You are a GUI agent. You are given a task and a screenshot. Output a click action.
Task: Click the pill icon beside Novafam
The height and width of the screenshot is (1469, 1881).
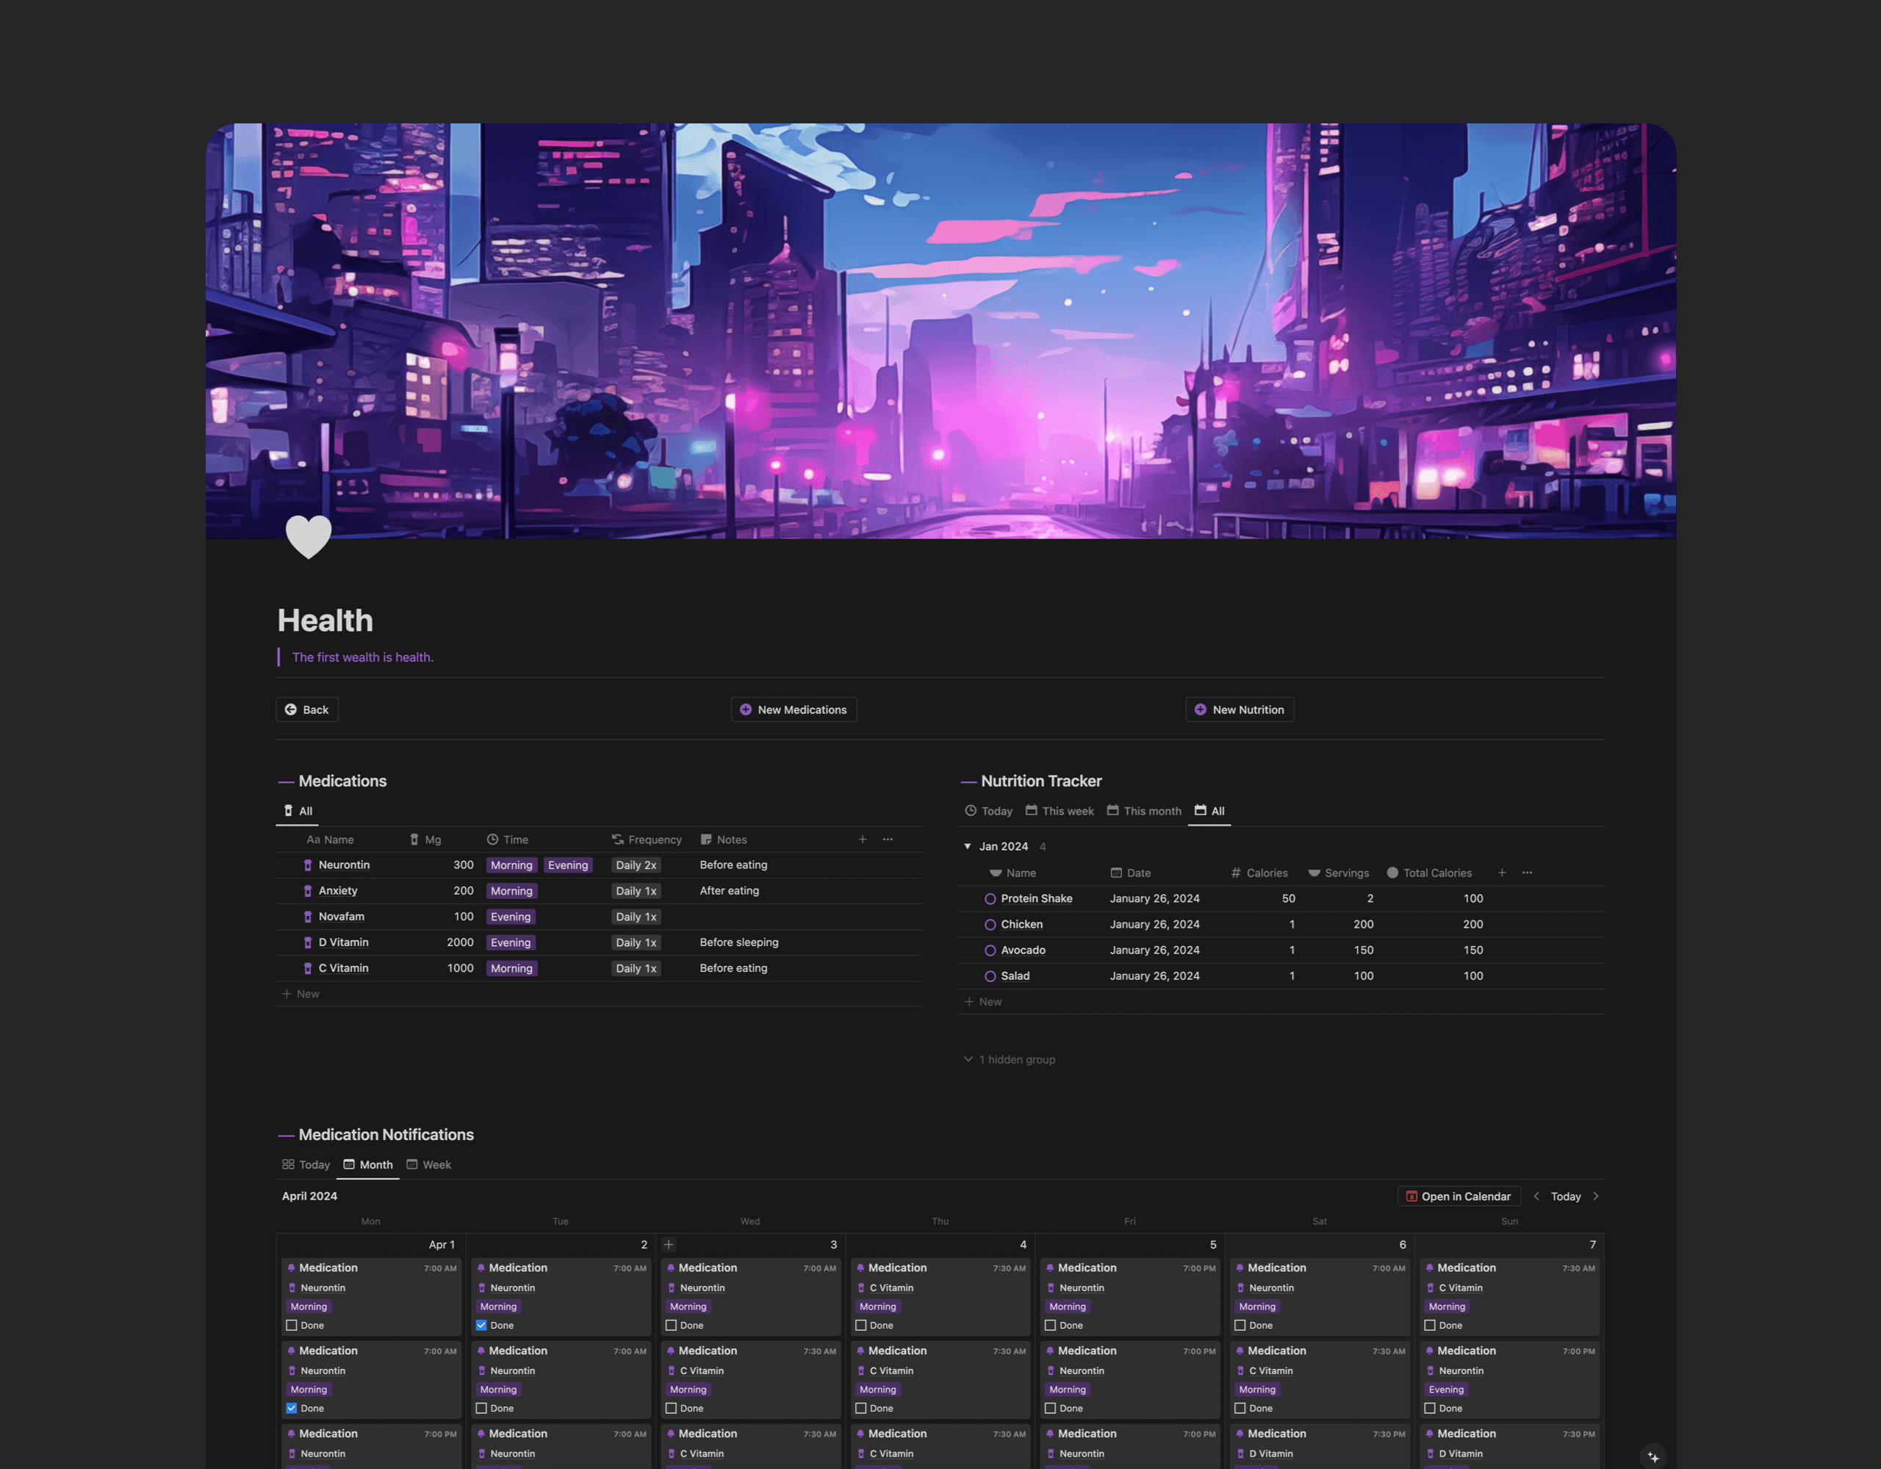point(307,917)
